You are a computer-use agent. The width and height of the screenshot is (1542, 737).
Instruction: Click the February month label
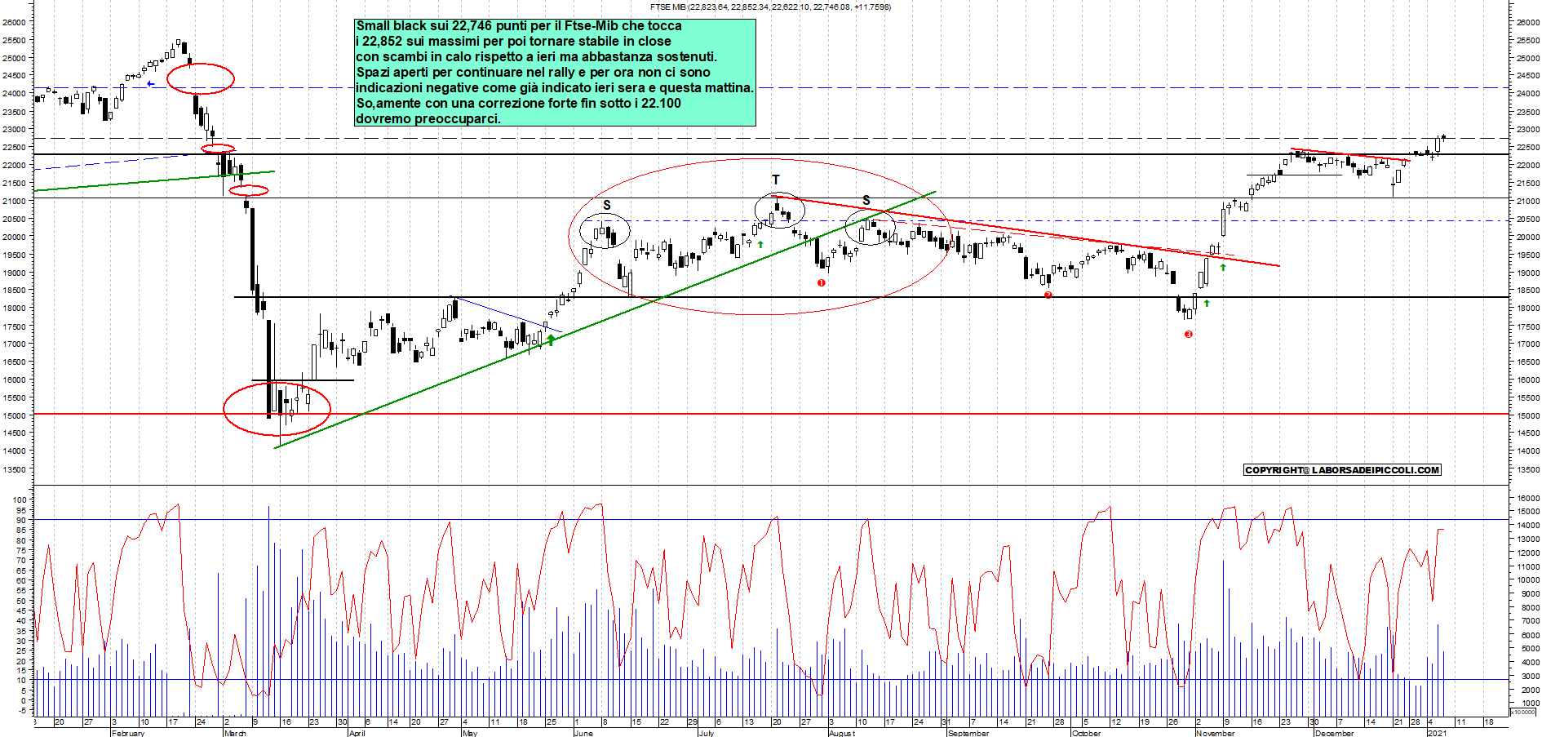[128, 733]
